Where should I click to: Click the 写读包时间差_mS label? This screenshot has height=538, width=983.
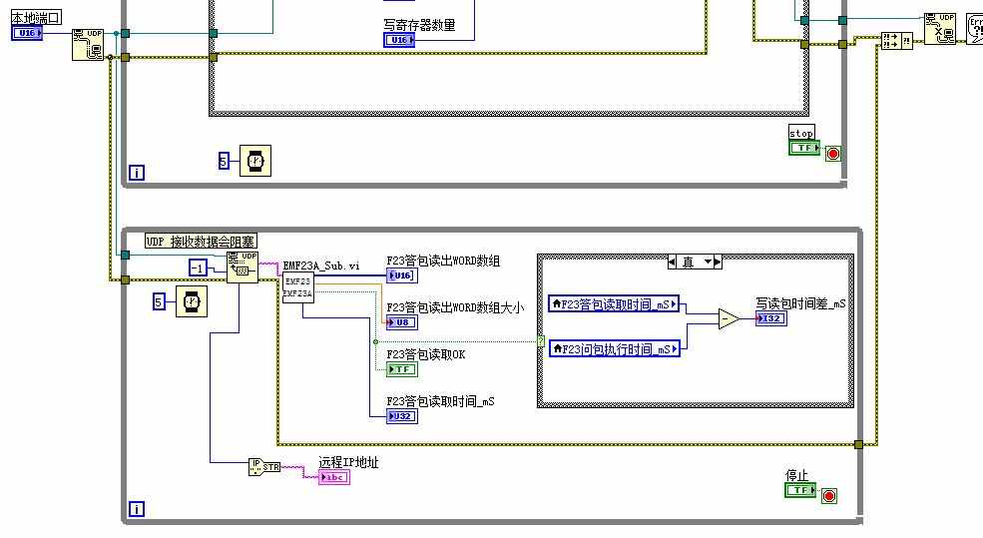click(800, 303)
